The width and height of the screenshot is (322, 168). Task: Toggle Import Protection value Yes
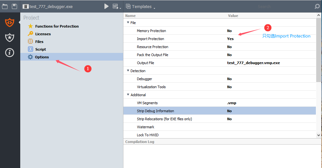coord(230,39)
